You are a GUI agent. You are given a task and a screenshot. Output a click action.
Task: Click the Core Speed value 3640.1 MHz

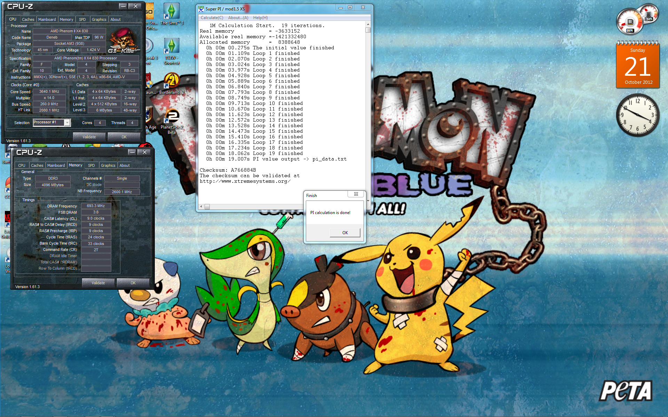pyautogui.click(x=49, y=92)
